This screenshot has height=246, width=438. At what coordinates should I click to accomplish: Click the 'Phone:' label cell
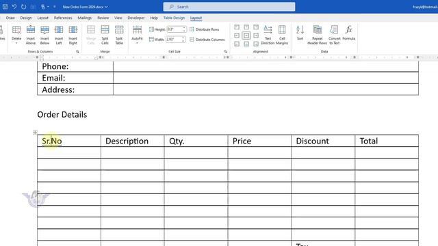[75, 66]
